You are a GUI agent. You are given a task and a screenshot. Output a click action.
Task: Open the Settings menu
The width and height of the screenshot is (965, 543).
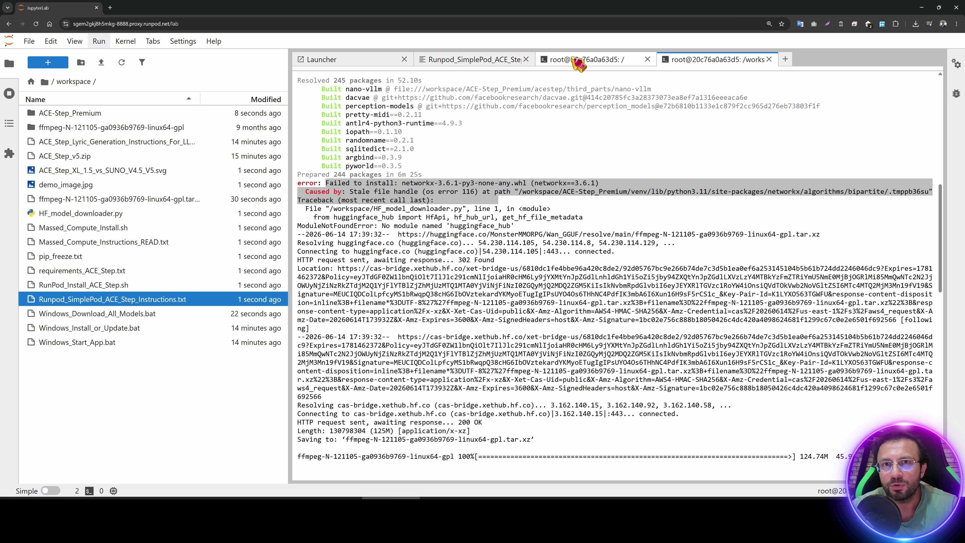[x=183, y=41]
